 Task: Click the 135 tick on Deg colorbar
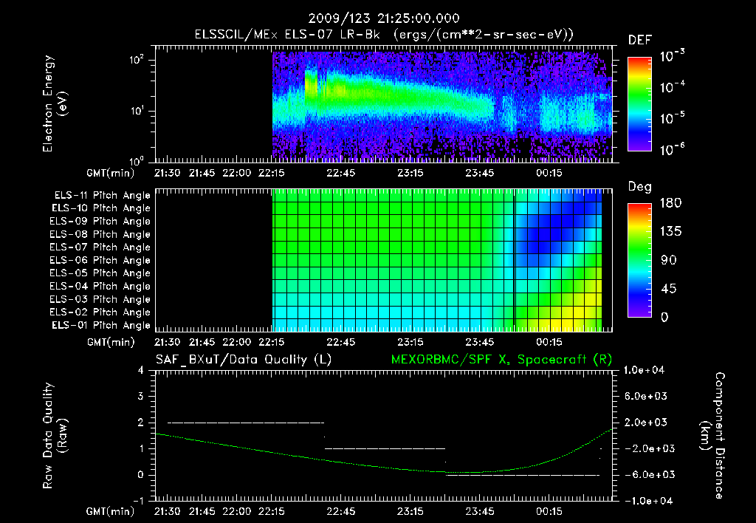(x=670, y=232)
